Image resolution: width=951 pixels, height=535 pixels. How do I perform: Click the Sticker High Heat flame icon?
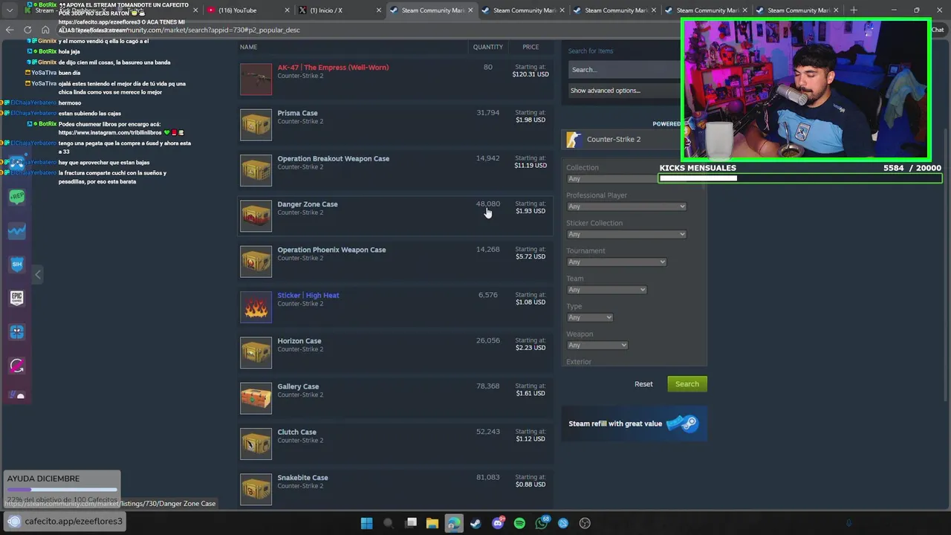(x=256, y=307)
